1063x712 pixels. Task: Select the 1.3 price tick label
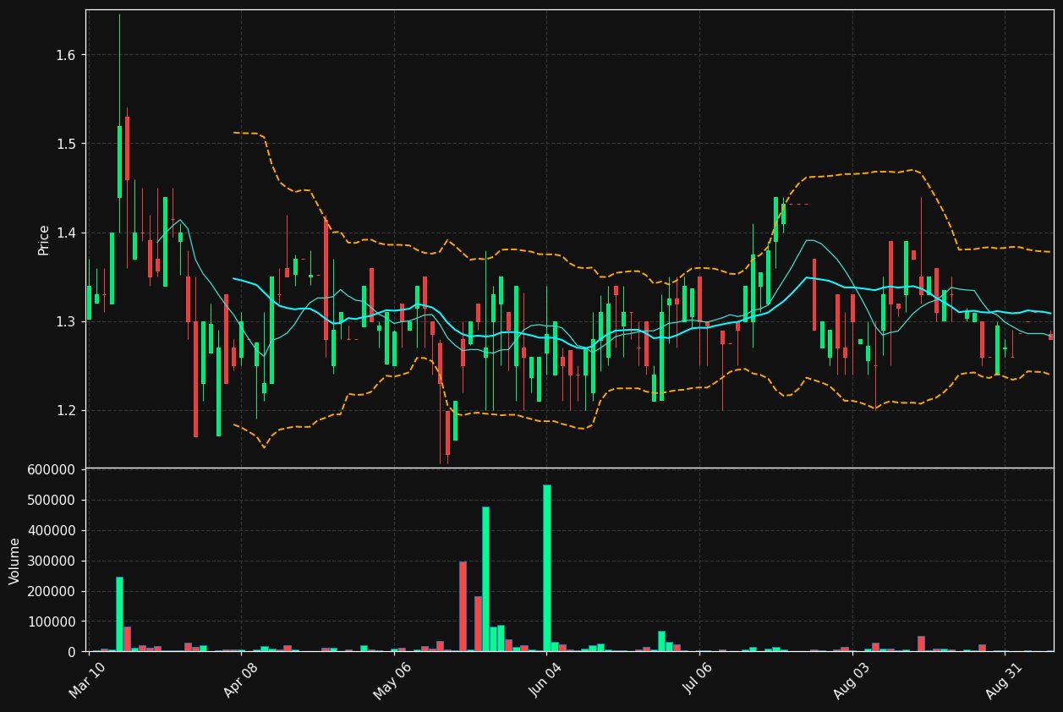pos(66,321)
